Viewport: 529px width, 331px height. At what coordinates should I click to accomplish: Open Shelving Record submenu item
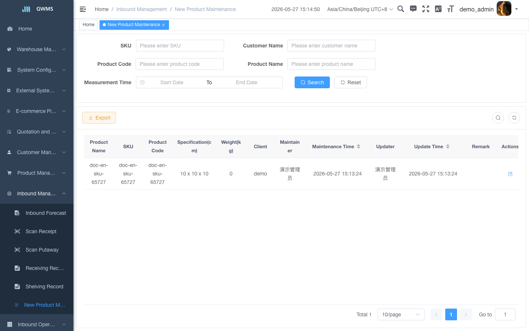(x=37, y=286)
